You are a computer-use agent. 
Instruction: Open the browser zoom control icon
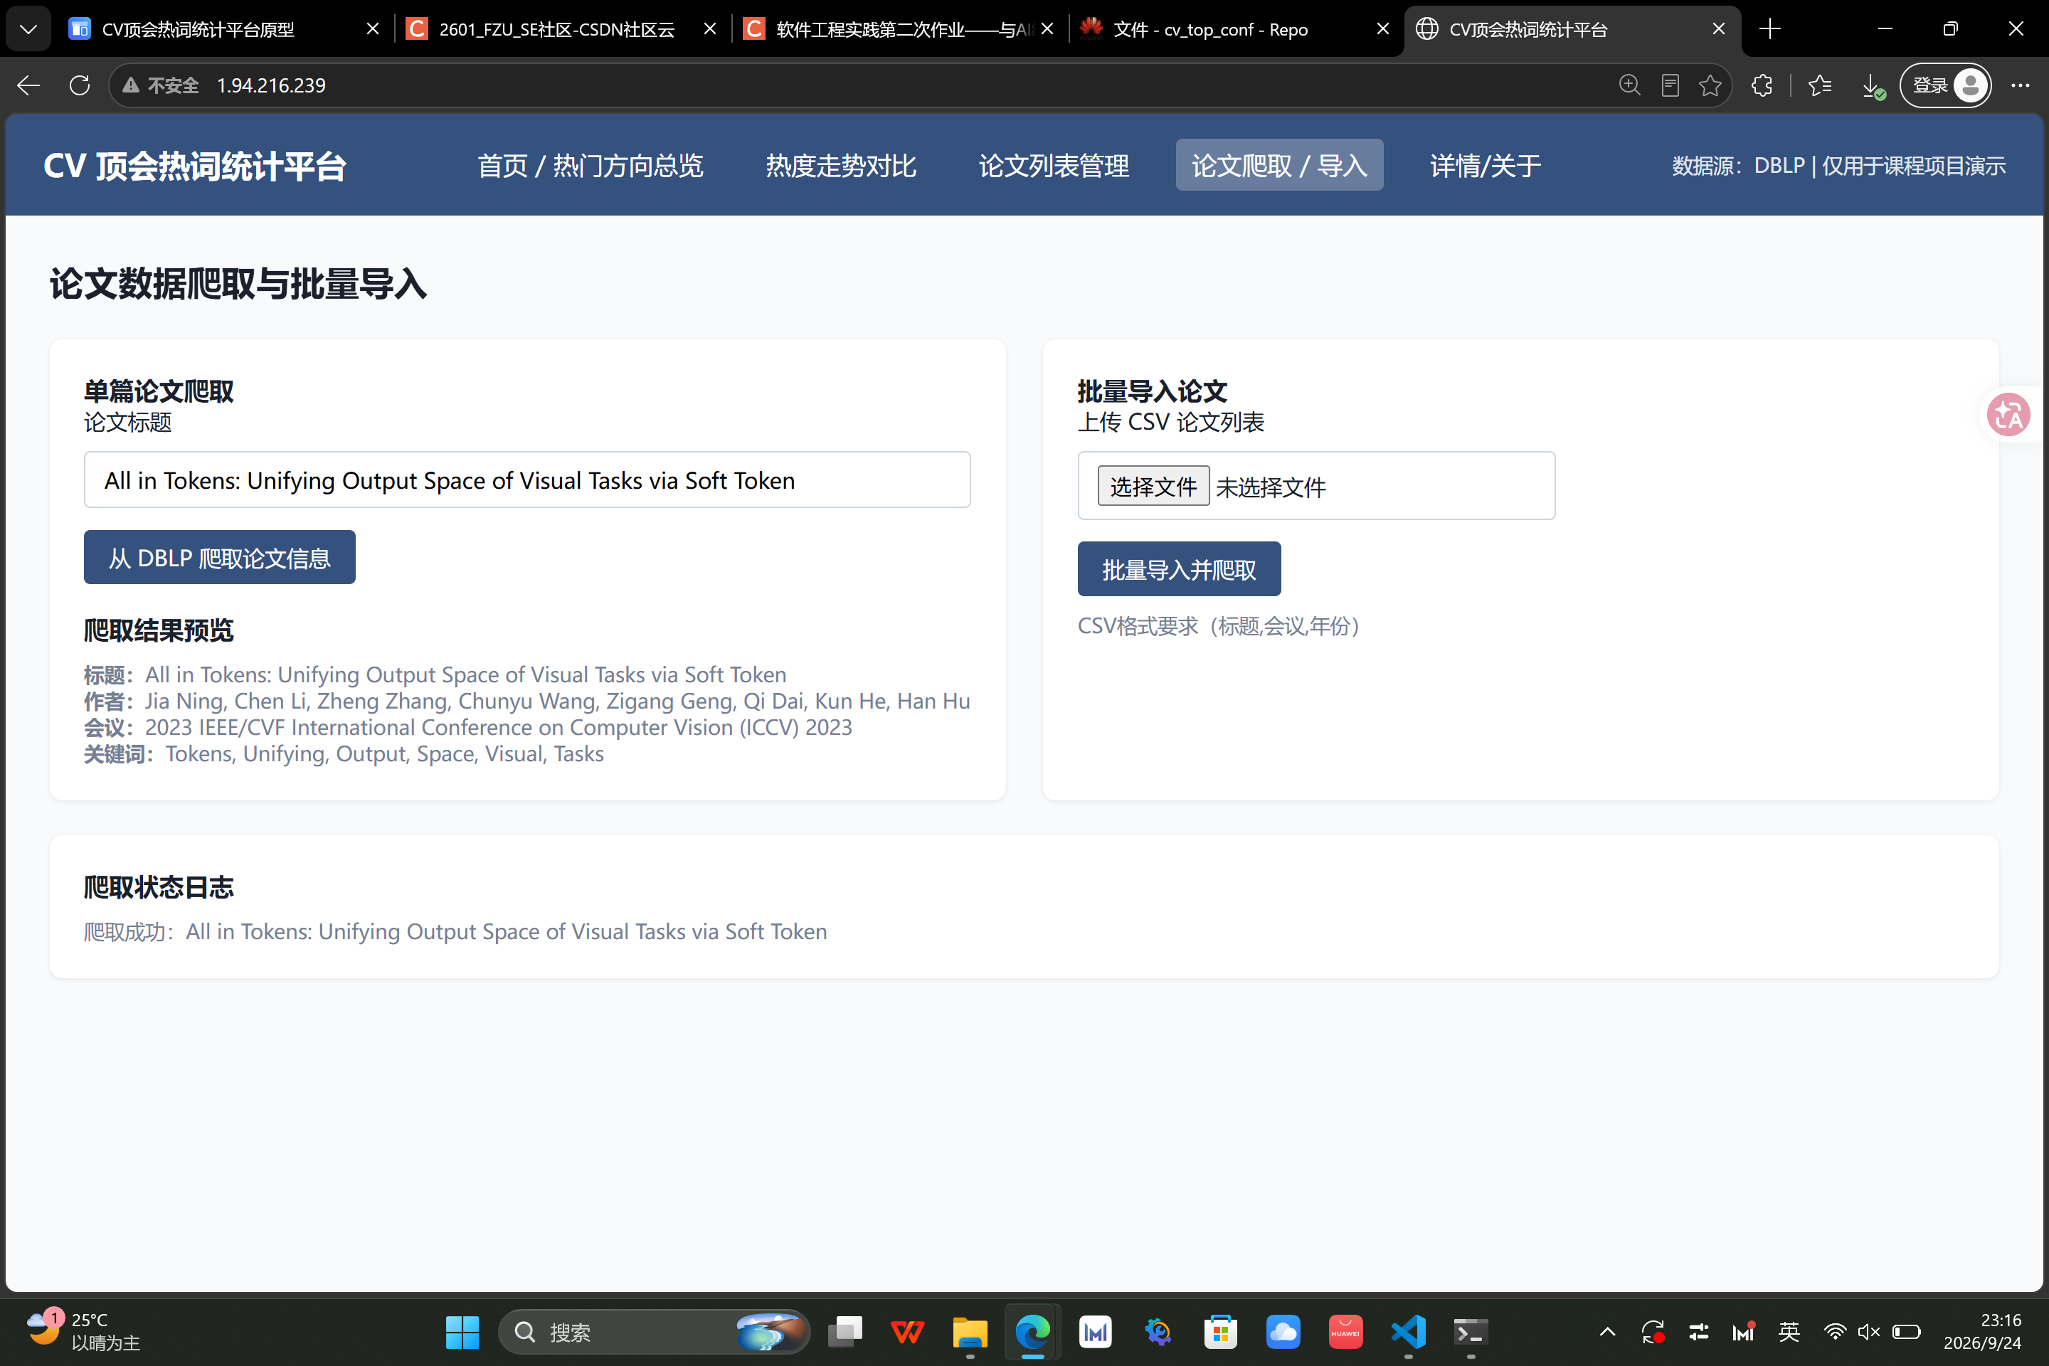pyautogui.click(x=1629, y=85)
